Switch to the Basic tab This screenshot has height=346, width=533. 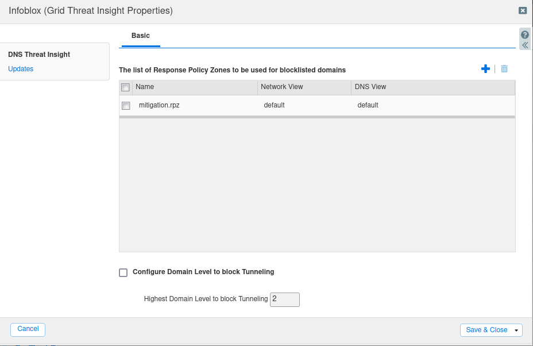tap(140, 36)
